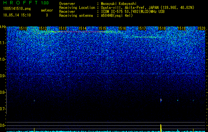Viewport: 208px width, 132px height.
Task: Click the Receiving Location label
Action: pyautogui.click(x=77, y=8)
